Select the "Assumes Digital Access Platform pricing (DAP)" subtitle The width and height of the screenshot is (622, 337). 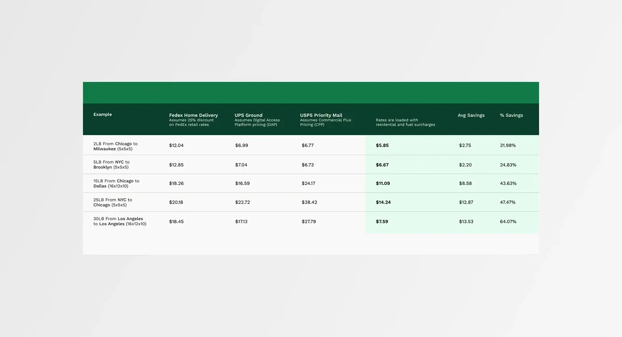click(257, 122)
